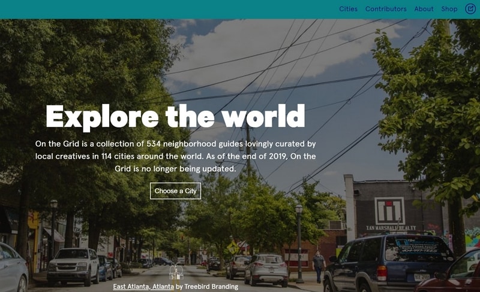This screenshot has height=292, width=480.
Task: Click the Ian Marshall Realty logo on the building
Action: [x=389, y=211]
